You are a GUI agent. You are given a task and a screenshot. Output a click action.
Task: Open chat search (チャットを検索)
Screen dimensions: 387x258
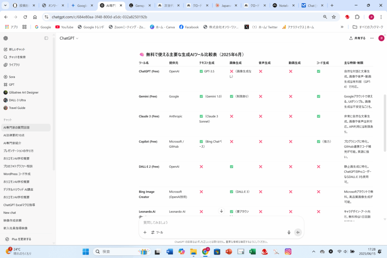click(x=15, y=57)
